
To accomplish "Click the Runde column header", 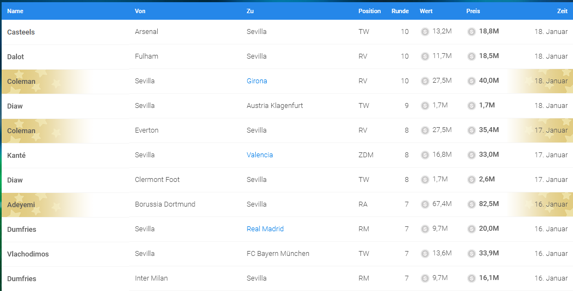I will tap(400, 11).
